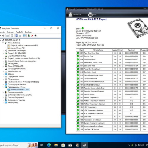The image size is (148, 148).
Task: Click the properties sheet toolbar icon
Action: click(x=12, y=36)
